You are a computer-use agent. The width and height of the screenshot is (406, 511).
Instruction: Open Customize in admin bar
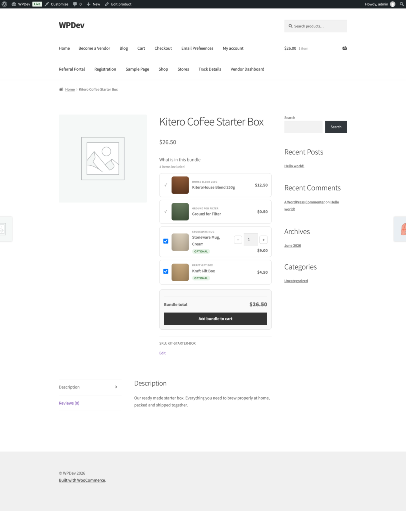click(56, 4)
